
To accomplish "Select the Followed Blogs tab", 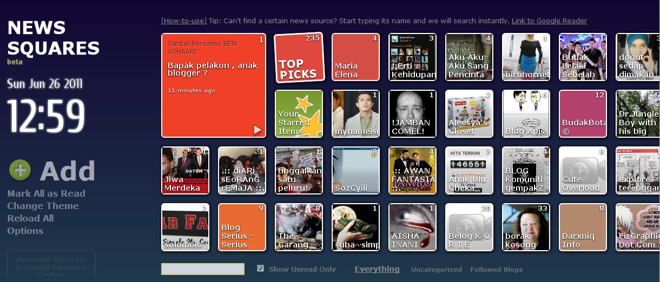I will (x=496, y=270).
